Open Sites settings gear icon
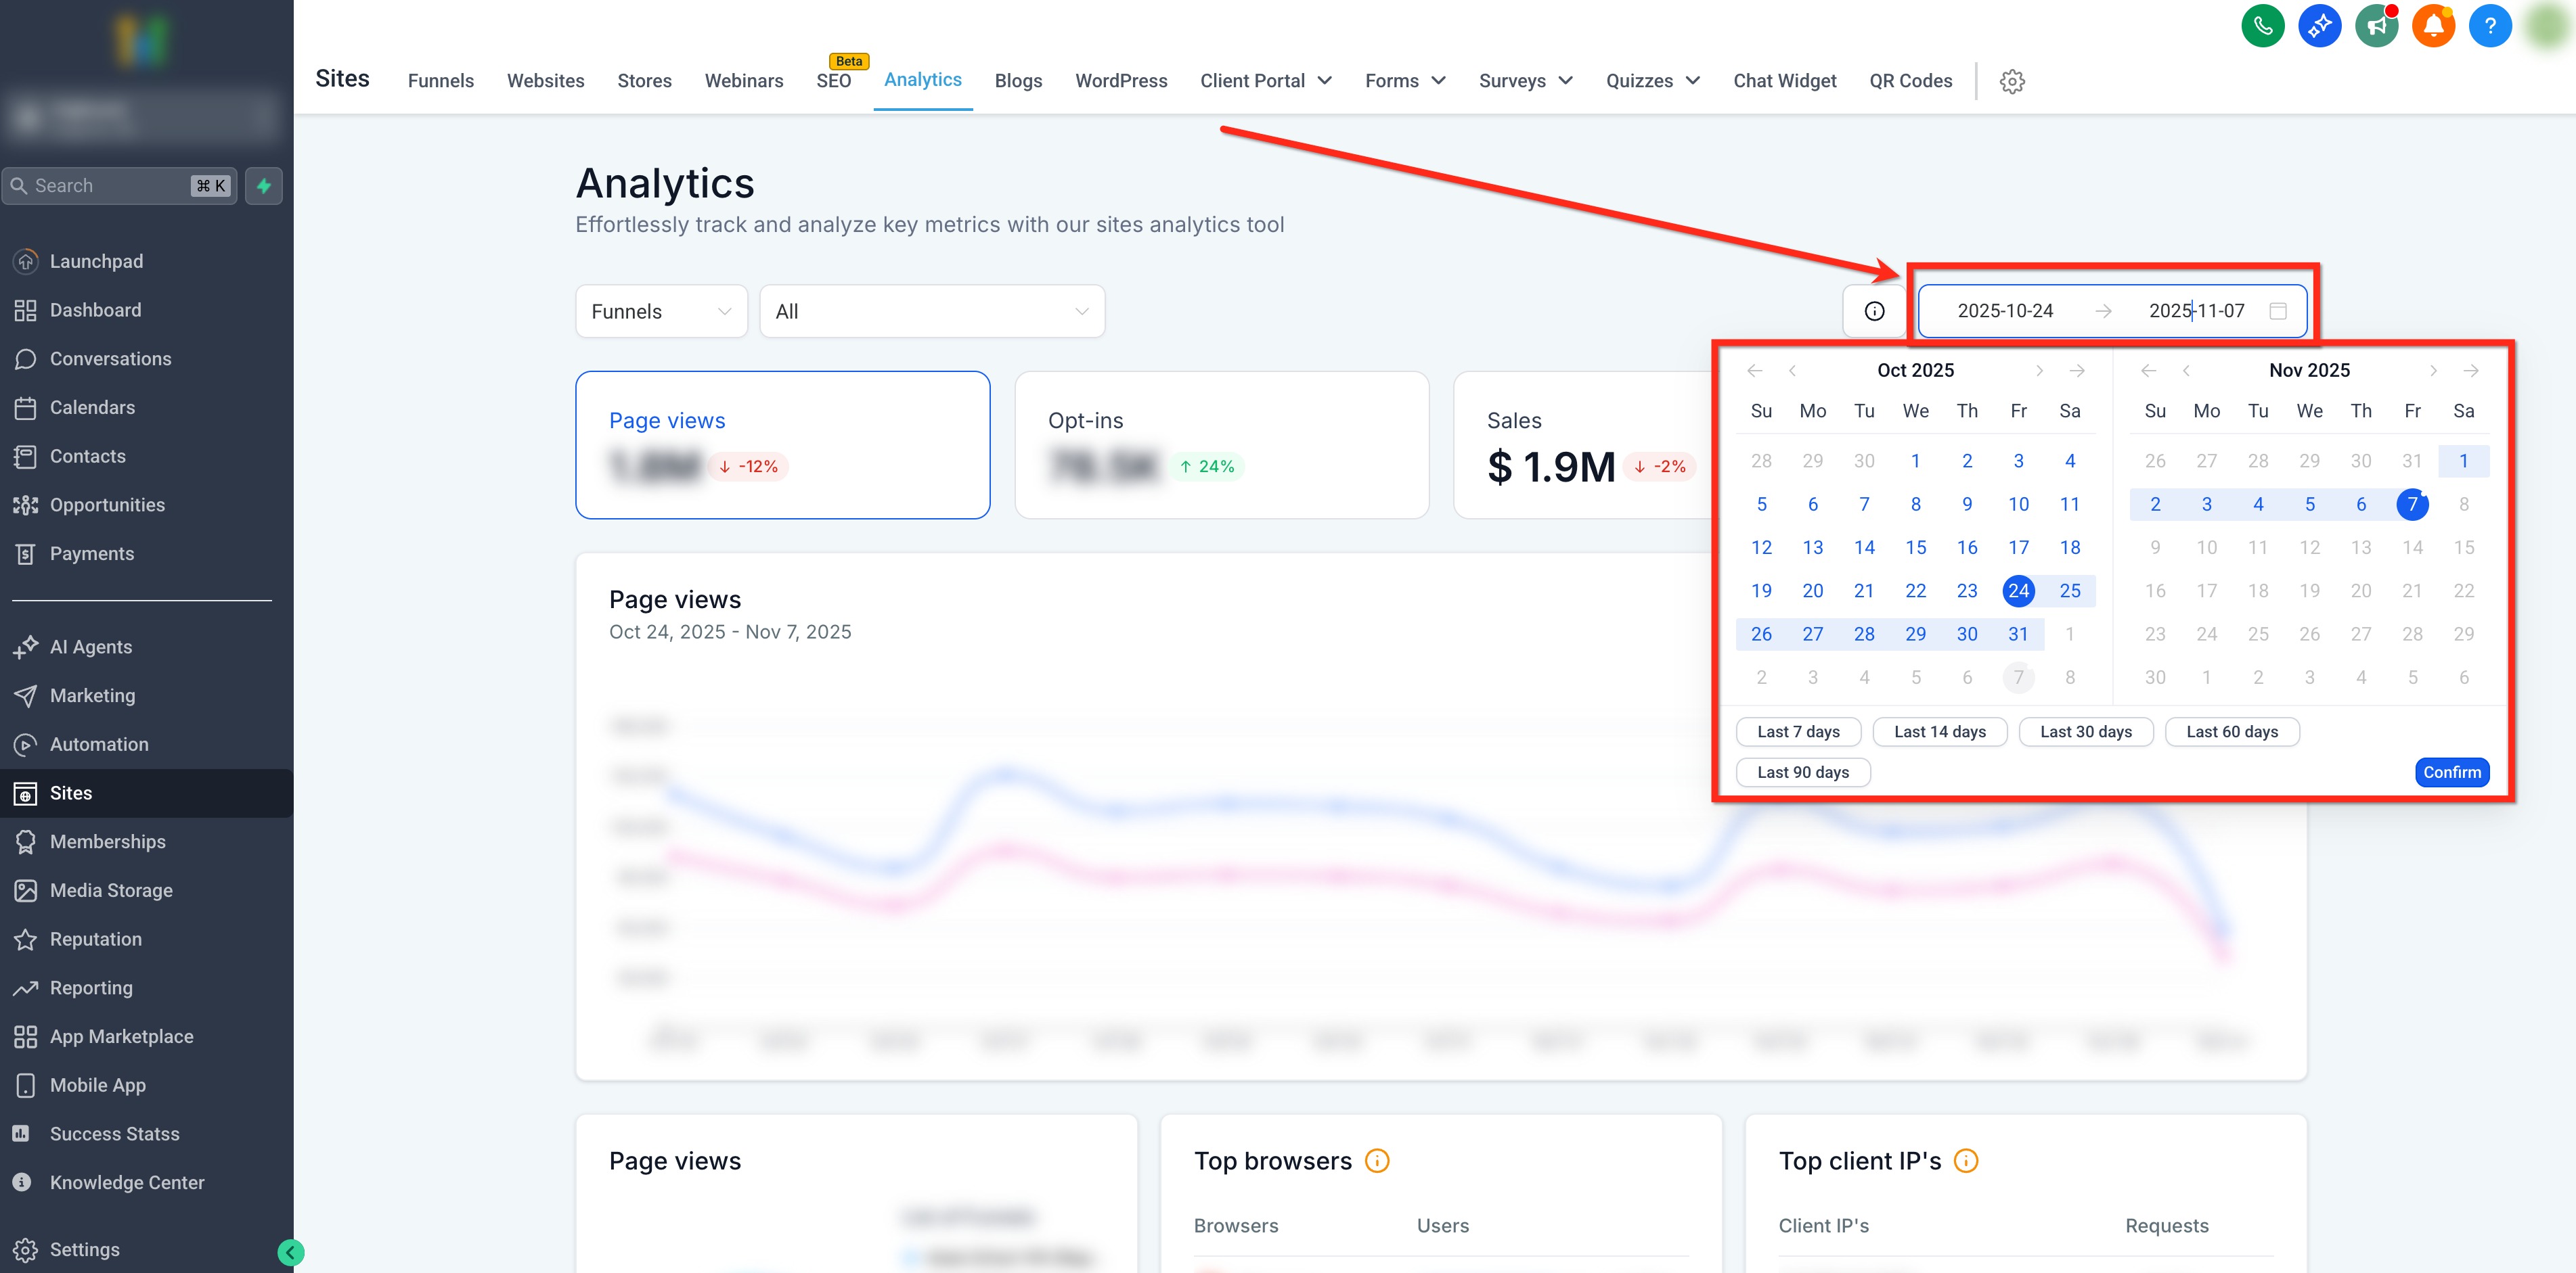2576x1273 pixels. coord(2012,81)
